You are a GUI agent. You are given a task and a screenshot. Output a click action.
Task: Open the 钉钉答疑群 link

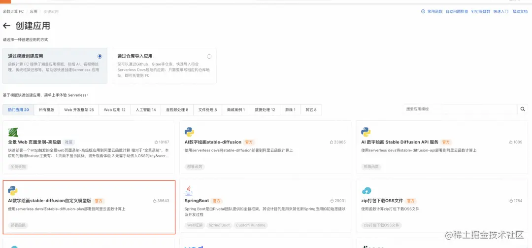click(x=481, y=11)
